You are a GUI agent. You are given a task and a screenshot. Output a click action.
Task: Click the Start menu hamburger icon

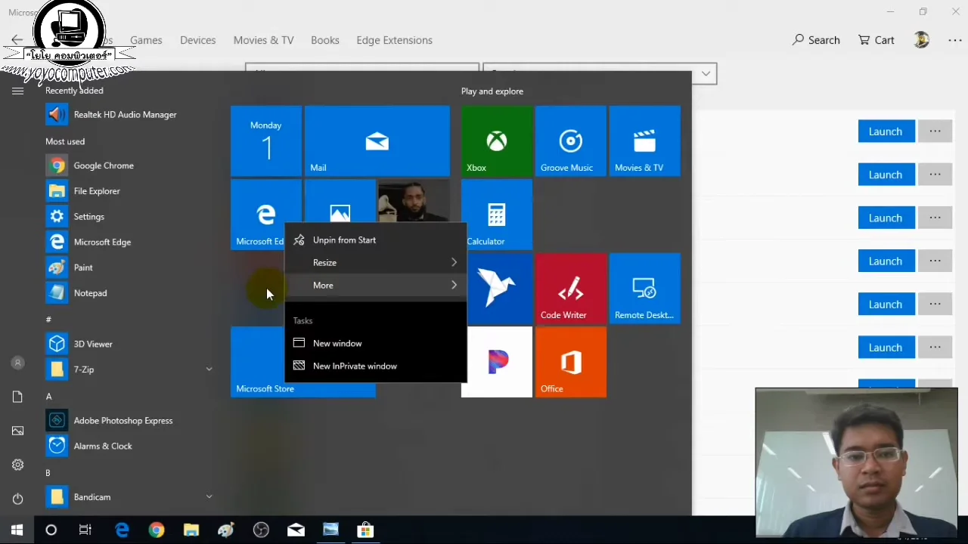point(17,90)
